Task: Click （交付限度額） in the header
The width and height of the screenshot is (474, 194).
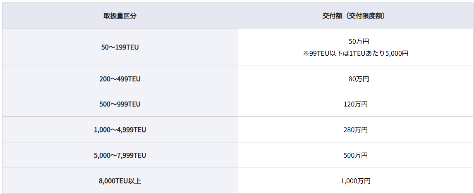Action: coord(366,16)
